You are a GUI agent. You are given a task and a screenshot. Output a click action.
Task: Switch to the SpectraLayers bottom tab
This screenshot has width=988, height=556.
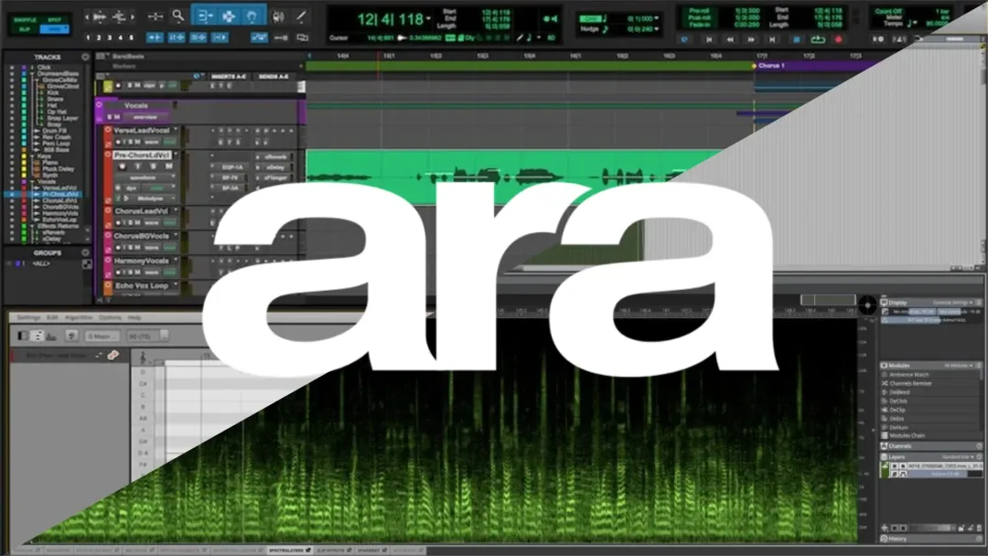290,551
